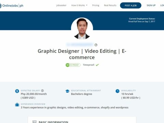Viewport: 164px width, 123px height.
Task: Click the OnlineJobs.ph logo
Action: 12,5
